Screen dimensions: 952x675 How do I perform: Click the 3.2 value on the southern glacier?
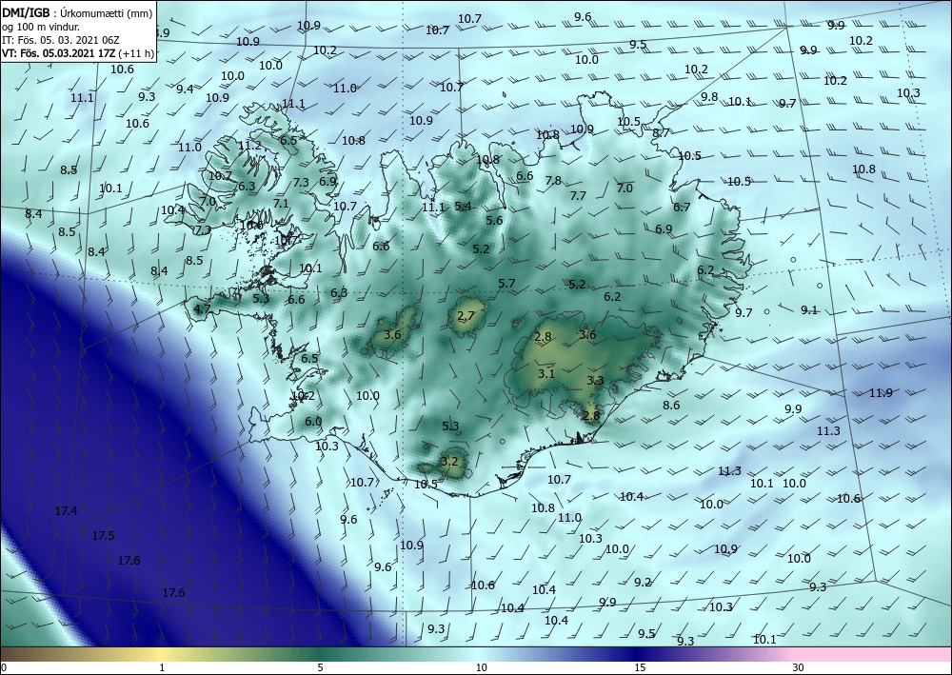(449, 462)
